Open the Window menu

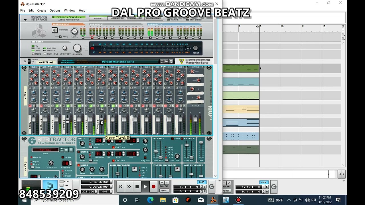[x=70, y=11]
